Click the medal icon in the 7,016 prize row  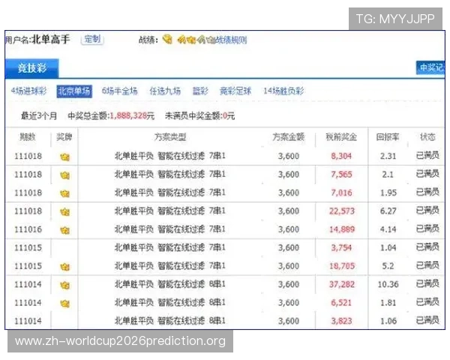[64, 193]
